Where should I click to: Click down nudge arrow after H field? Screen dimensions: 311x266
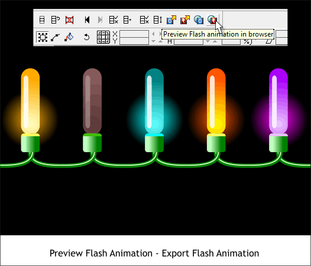click(x=208, y=41)
